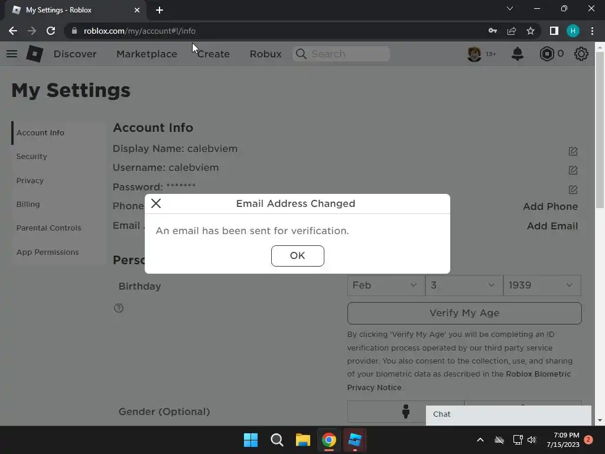The height and width of the screenshot is (454, 605).
Task: Open the Discover page
Action: tap(75, 54)
